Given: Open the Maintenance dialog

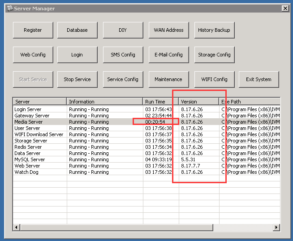Looking at the screenshot, I should pos(169,79).
